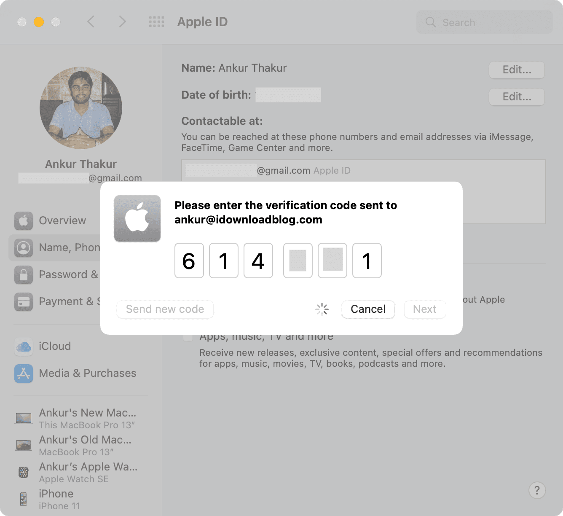Click the ankur@idownloadblog.com address text
The height and width of the screenshot is (516, 563).
(248, 220)
